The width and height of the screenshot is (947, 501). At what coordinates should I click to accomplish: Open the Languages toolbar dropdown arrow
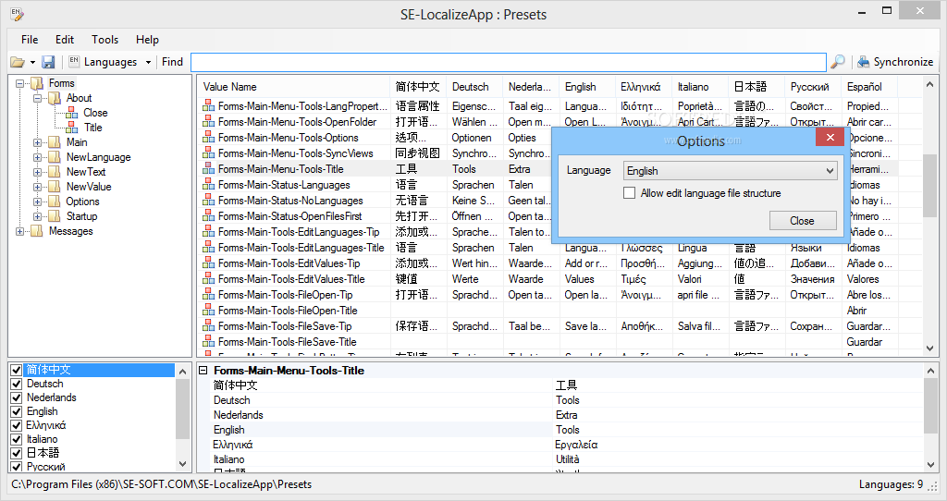[148, 62]
